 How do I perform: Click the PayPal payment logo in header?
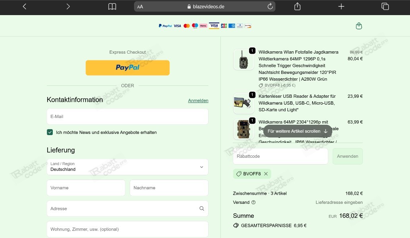165,26
